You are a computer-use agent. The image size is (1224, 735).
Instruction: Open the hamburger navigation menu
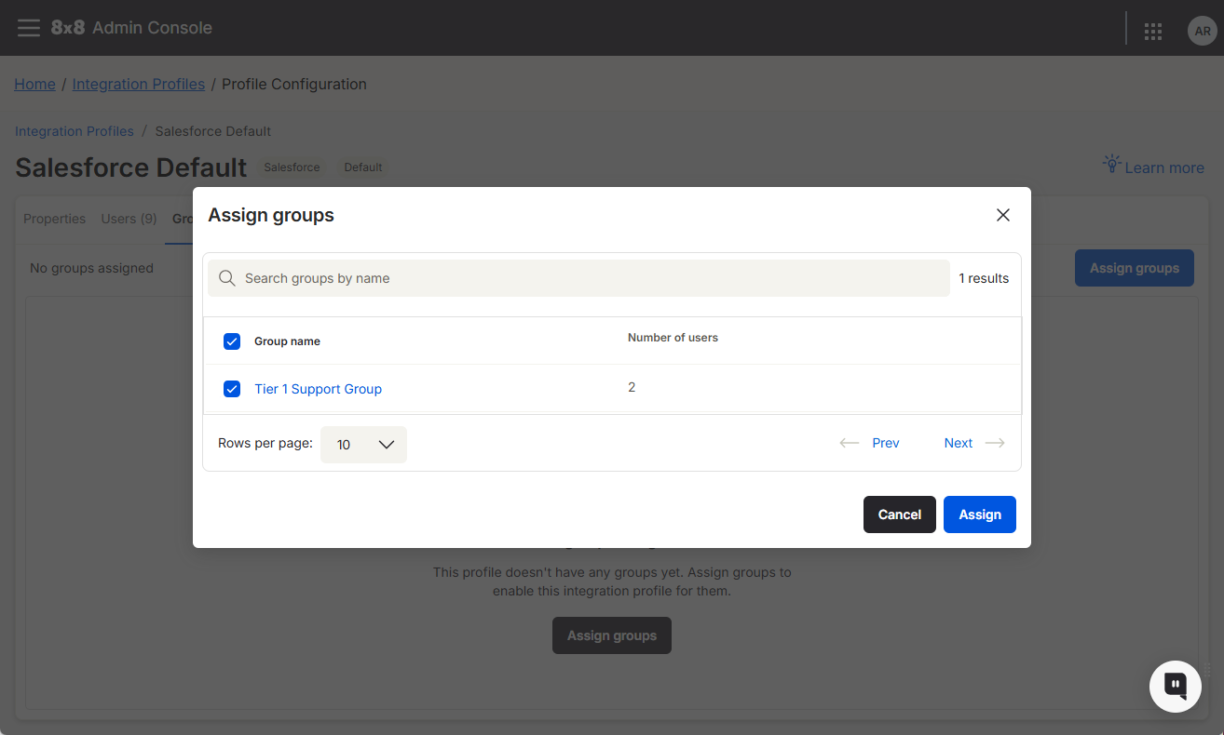click(x=29, y=28)
